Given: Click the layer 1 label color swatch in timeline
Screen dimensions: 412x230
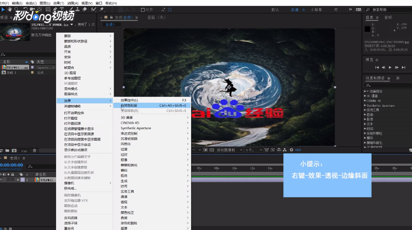Looking at the screenshot, I should pyautogui.click(x=23, y=180).
